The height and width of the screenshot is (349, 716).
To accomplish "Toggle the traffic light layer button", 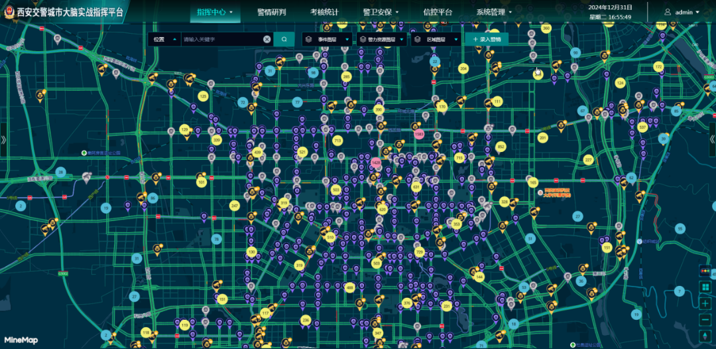I will [705, 271].
